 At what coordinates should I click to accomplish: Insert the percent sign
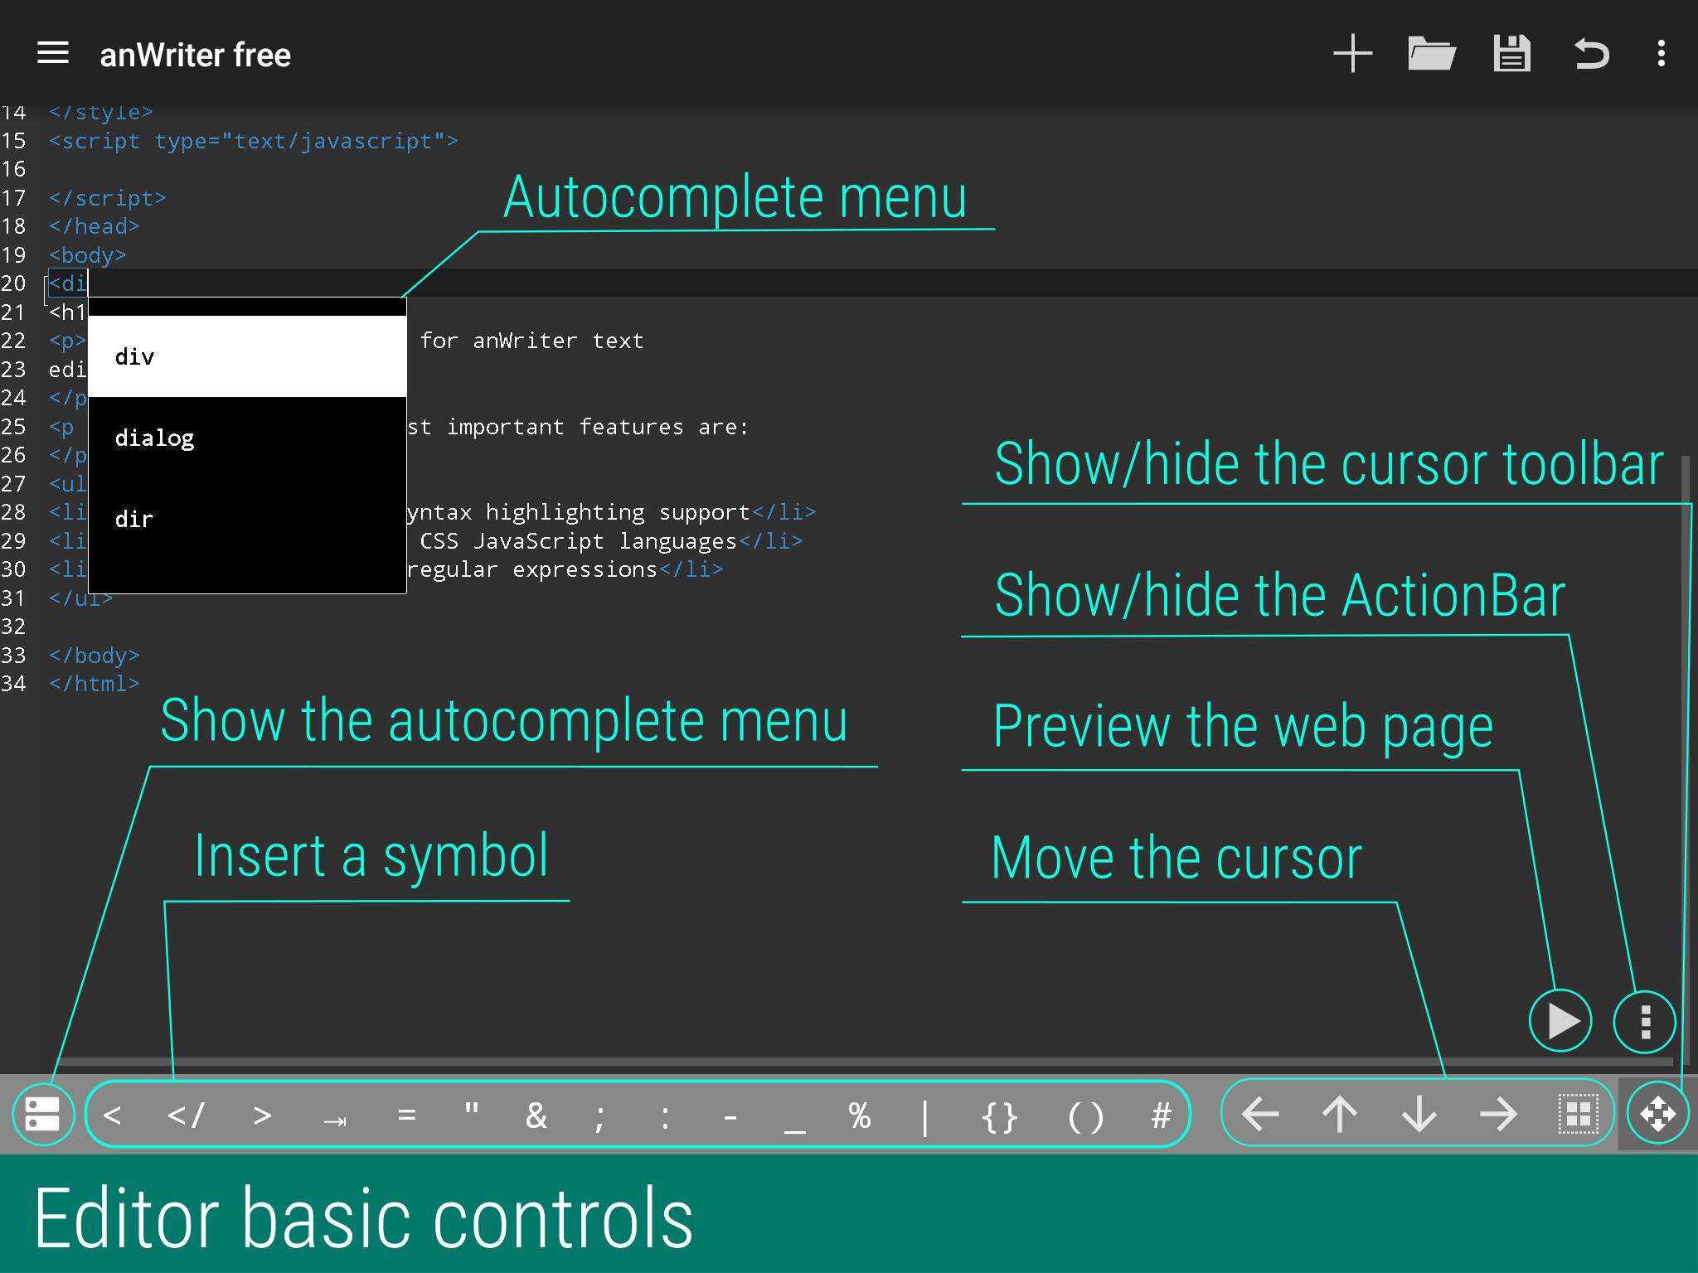pyautogui.click(x=860, y=1116)
